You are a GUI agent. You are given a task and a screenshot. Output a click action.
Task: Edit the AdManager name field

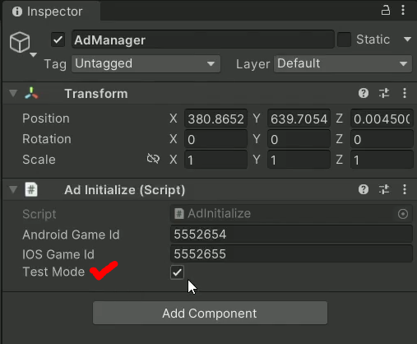(x=203, y=40)
